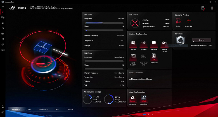
Task: Select the Profile 1 scenario icon
Action: [x=179, y=21]
